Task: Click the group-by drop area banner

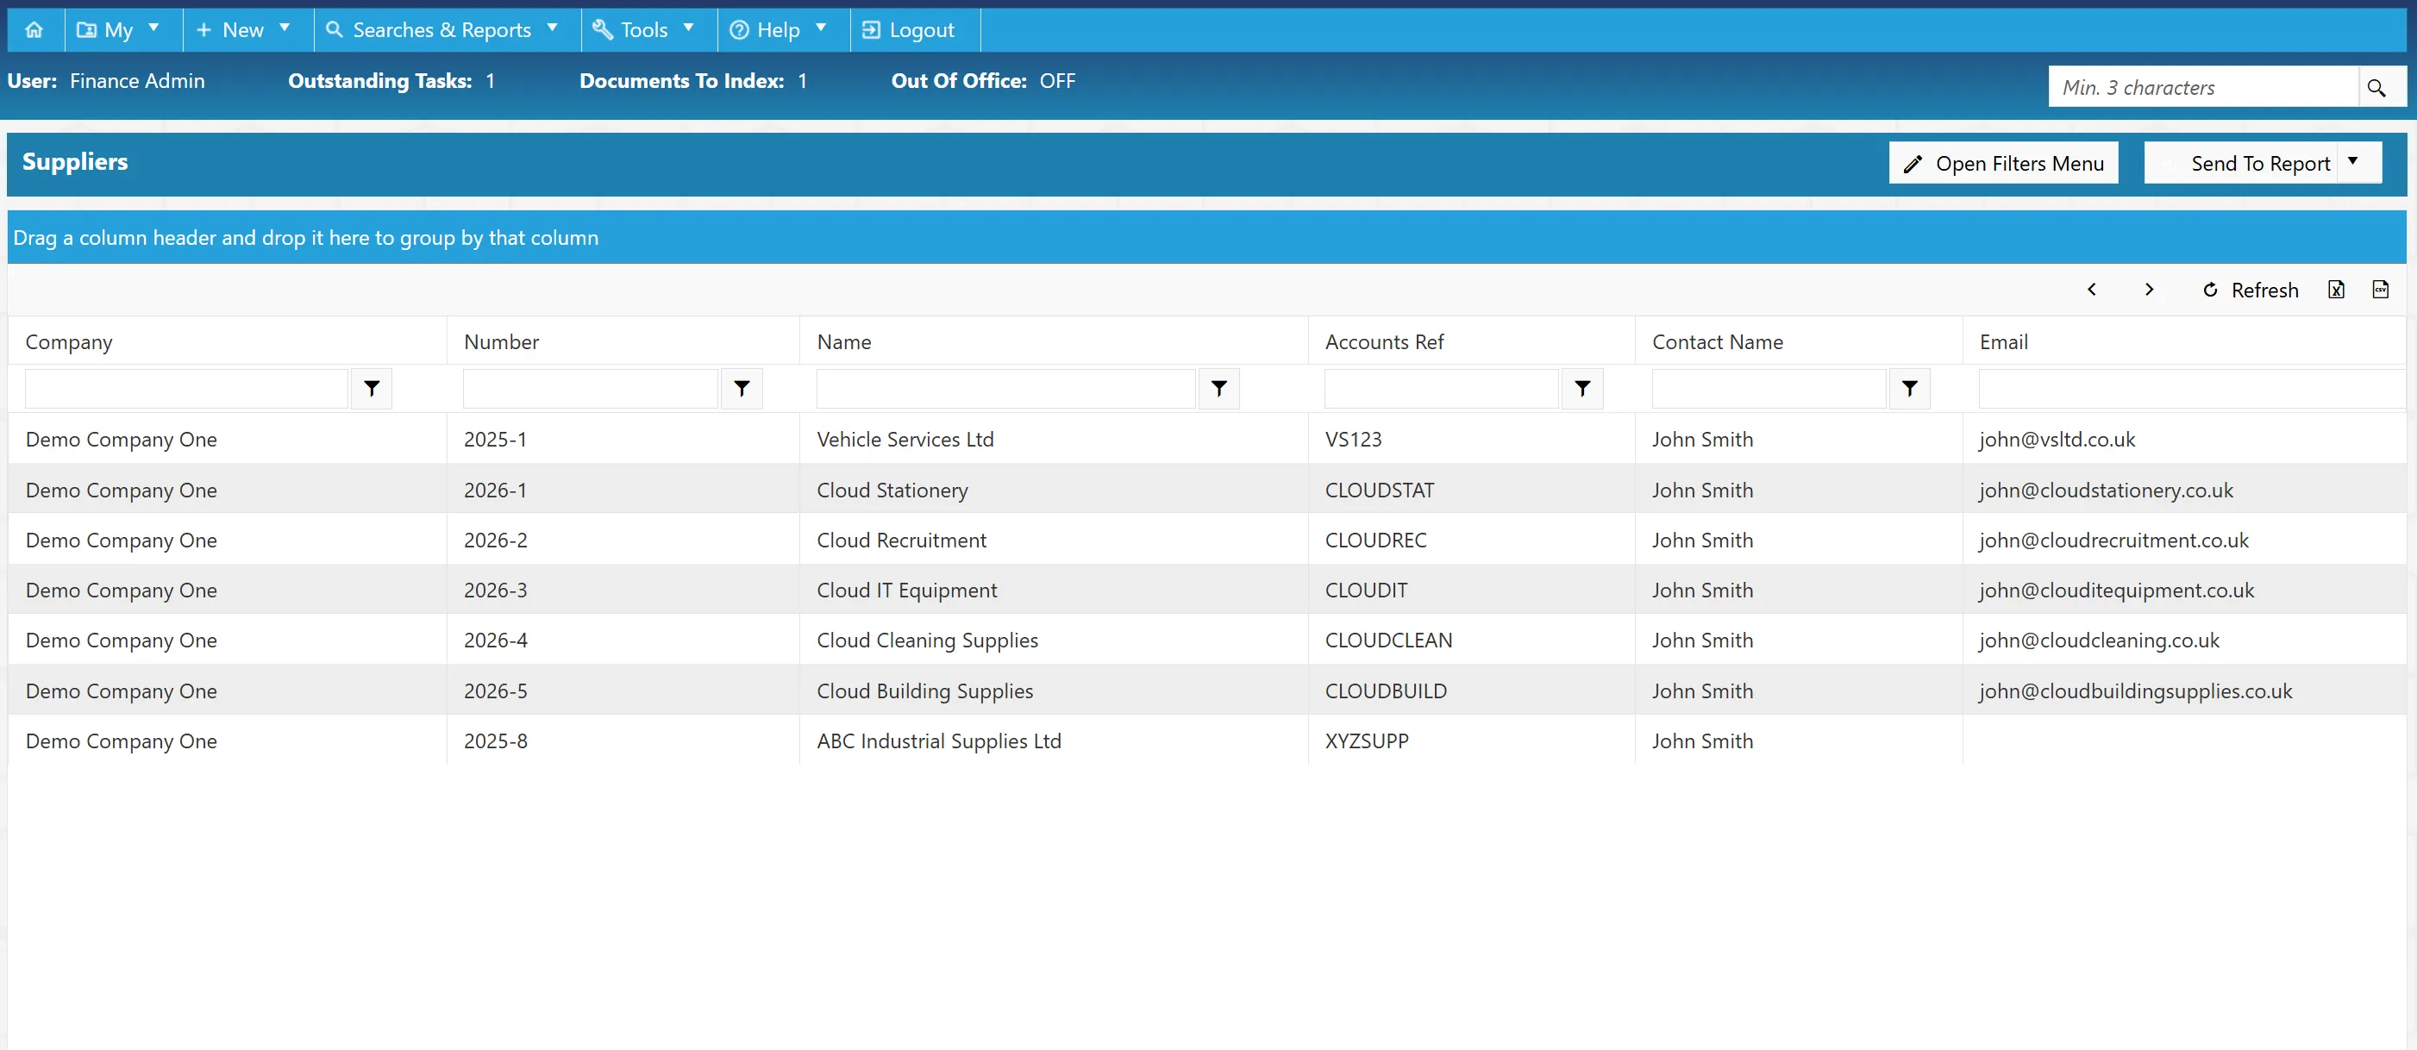Action: pos(1206,237)
